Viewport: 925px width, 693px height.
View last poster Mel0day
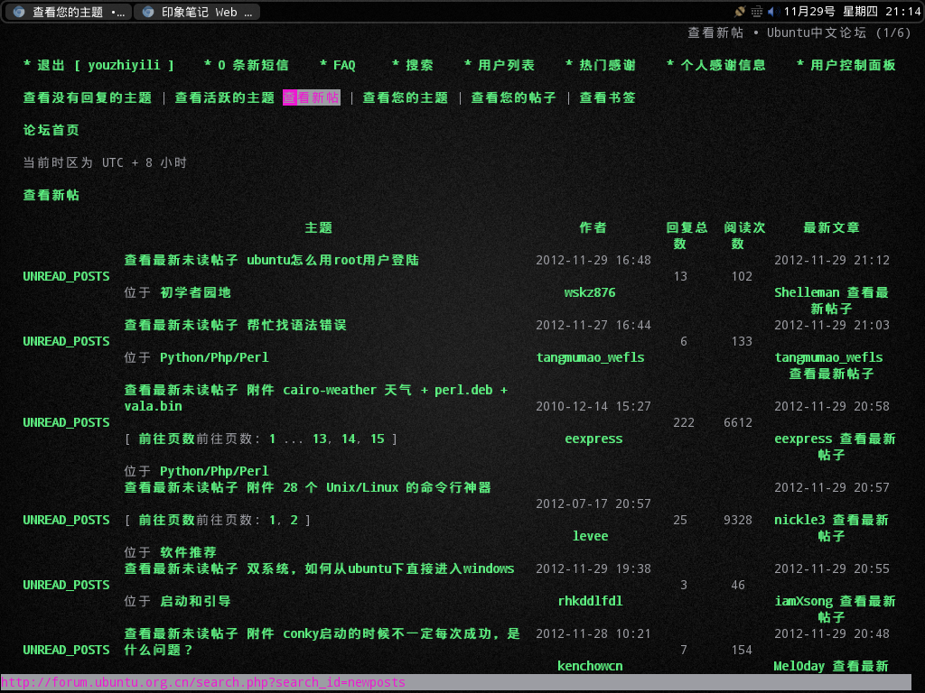[799, 667]
